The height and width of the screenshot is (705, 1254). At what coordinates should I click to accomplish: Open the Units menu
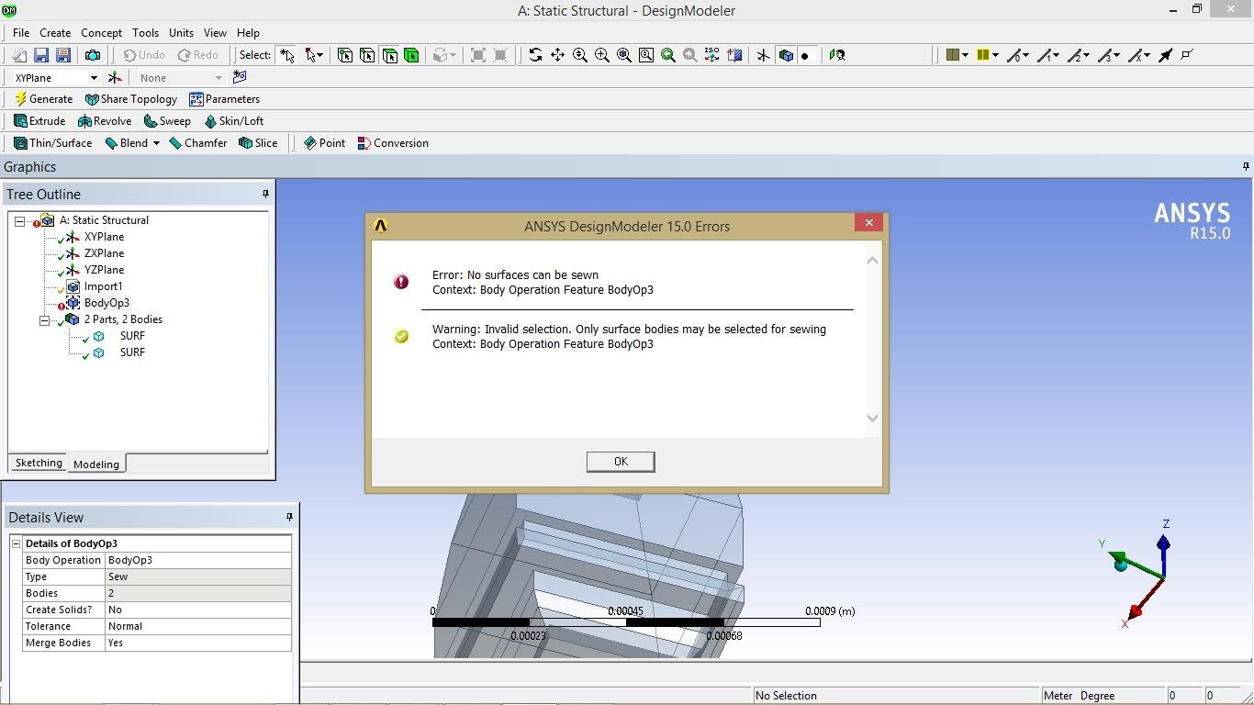click(x=181, y=33)
